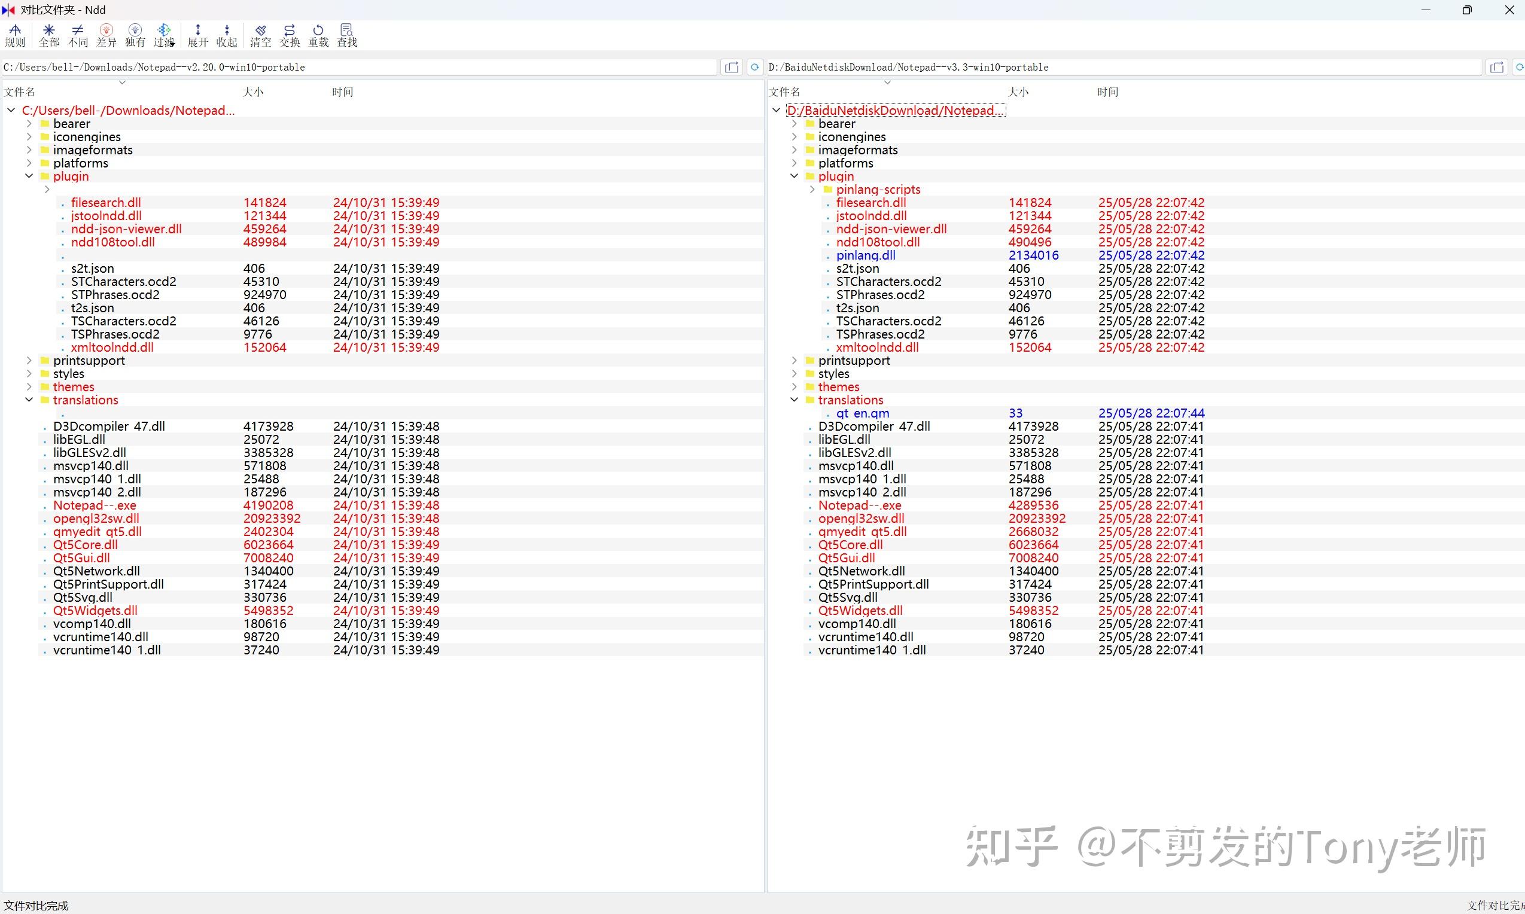
Task: Show 独有 unique files only
Action: tap(135, 36)
